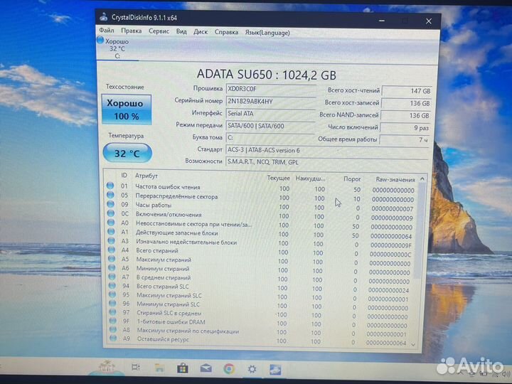Open Google Chrome from the taskbar
This screenshot has width=512, height=384.
229,369
